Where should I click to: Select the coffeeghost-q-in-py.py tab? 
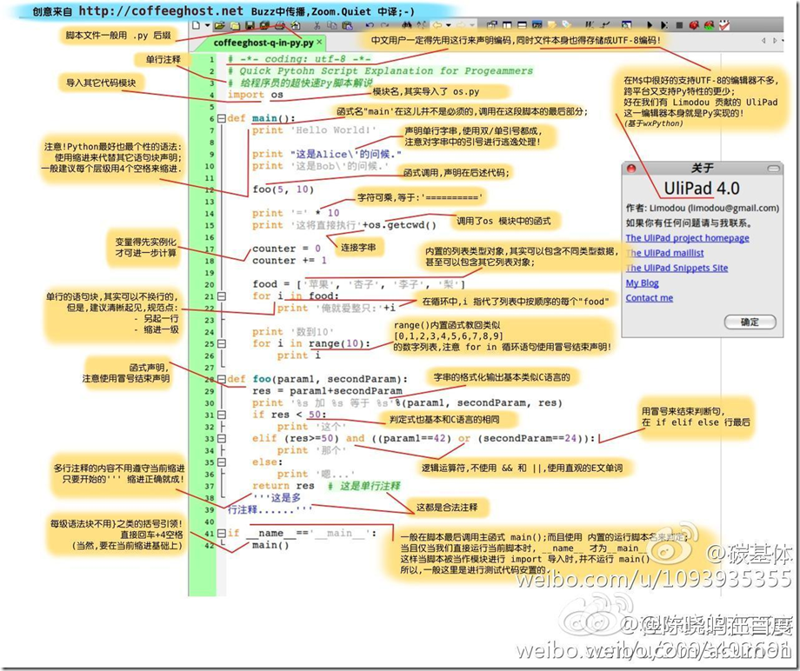[263, 43]
